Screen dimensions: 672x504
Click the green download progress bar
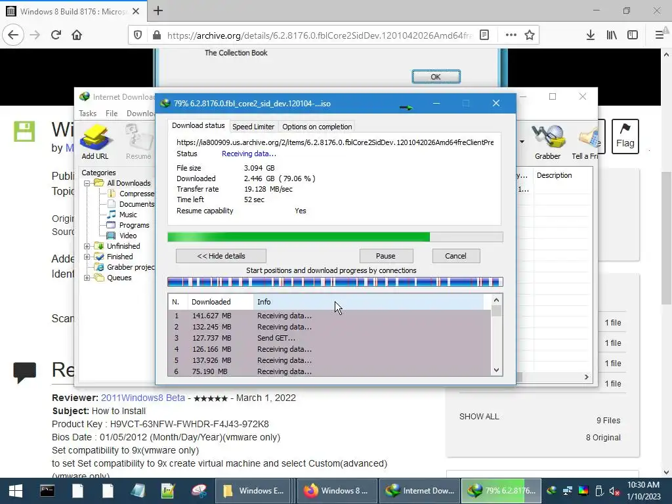(x=335, y=237)
